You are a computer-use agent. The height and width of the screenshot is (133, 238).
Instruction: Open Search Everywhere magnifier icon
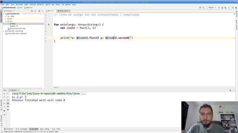[233, 8]
